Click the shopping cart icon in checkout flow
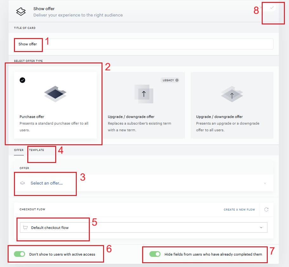289x267 pixels. pyautogui.click(x=25, y=228)
